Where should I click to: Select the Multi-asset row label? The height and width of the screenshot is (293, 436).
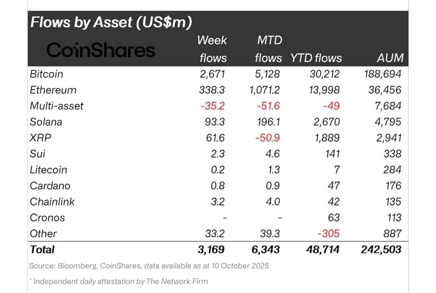coord(57,106)
